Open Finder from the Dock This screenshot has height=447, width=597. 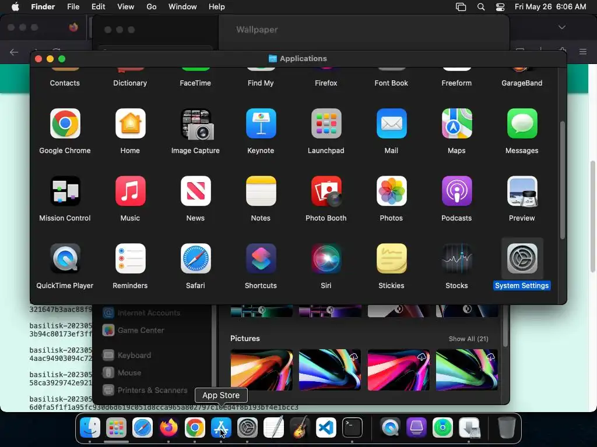90,427
